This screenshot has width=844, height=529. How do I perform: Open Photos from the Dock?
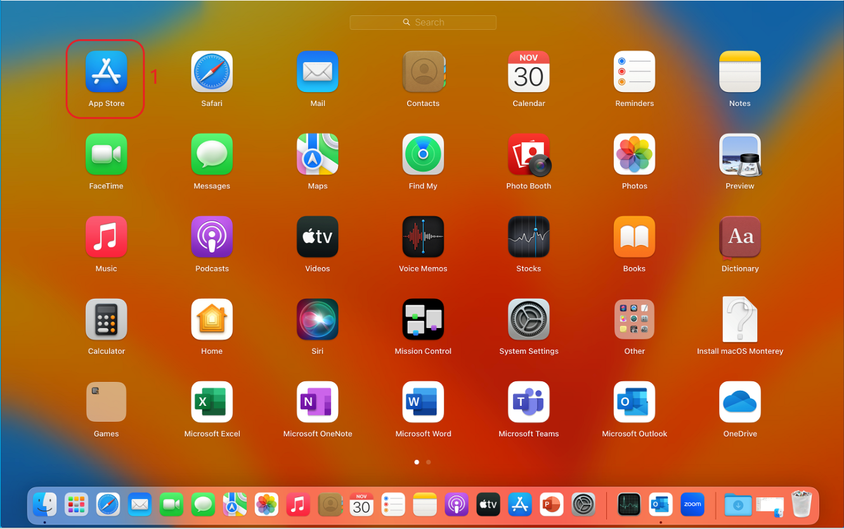click(x=266, y=505)
